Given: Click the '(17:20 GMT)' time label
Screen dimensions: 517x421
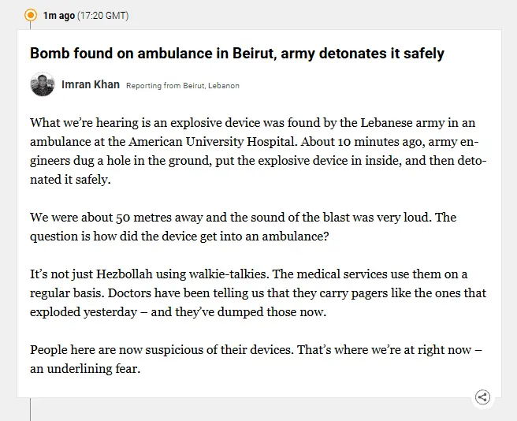Looking at the screenshot, I should pos(102,16).
